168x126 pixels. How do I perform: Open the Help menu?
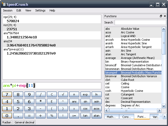pos(52,10)
